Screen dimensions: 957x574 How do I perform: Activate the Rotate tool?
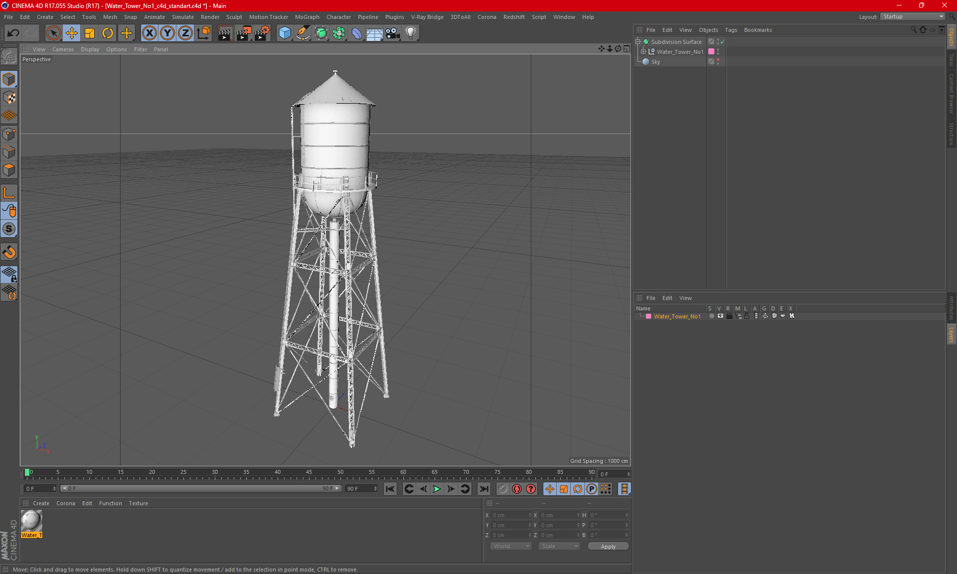[x=108, y=33]
